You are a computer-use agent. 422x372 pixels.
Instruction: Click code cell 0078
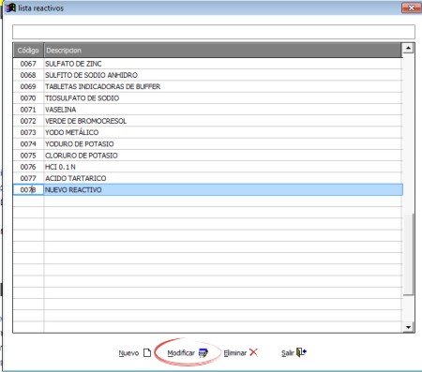tap(28, 190)
